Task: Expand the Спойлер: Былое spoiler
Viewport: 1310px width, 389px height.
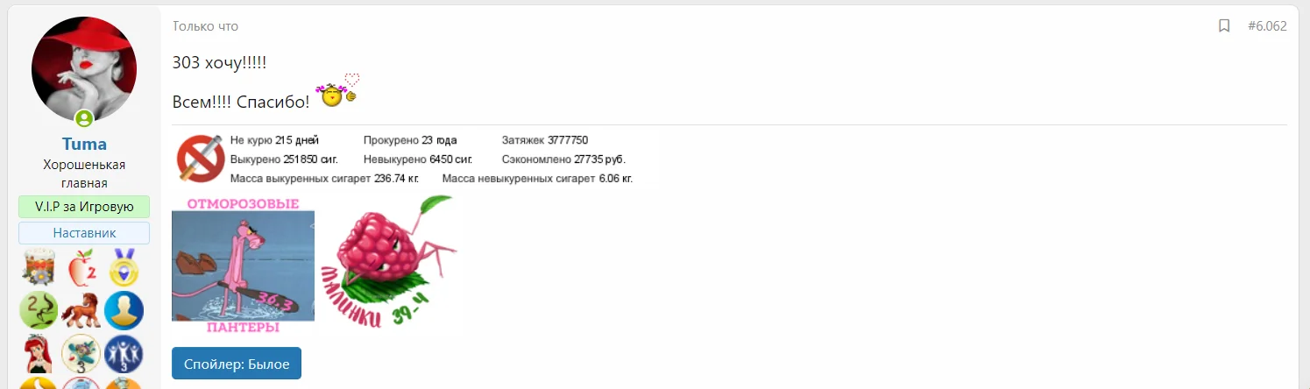Action: pos(237,363)
